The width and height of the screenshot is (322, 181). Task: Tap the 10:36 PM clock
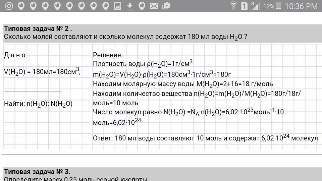point(301,6)
